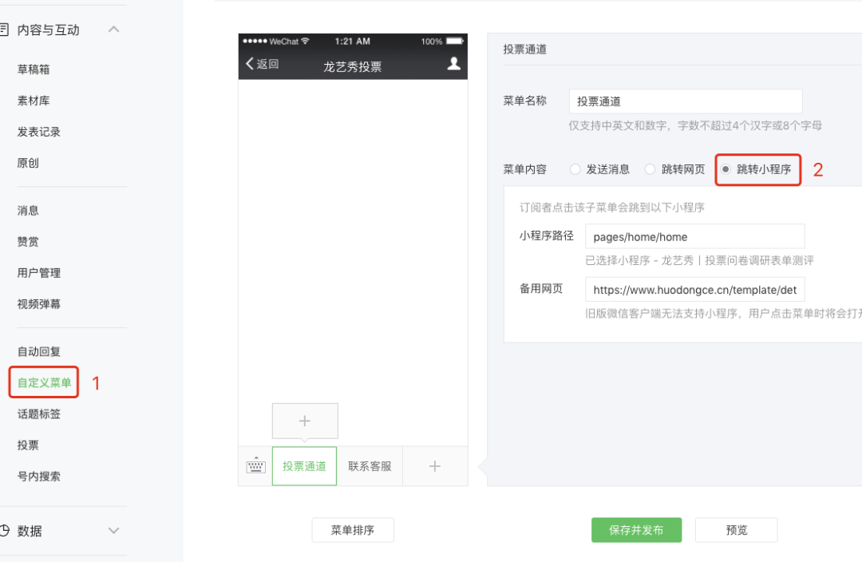Tap the profile icon in phone header
Viewport: 862px width, 562px height.
[x=453, y=64]
